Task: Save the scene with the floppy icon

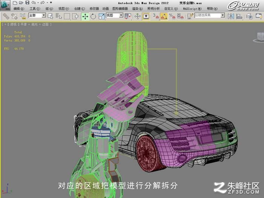Action: tap(27, 3)
